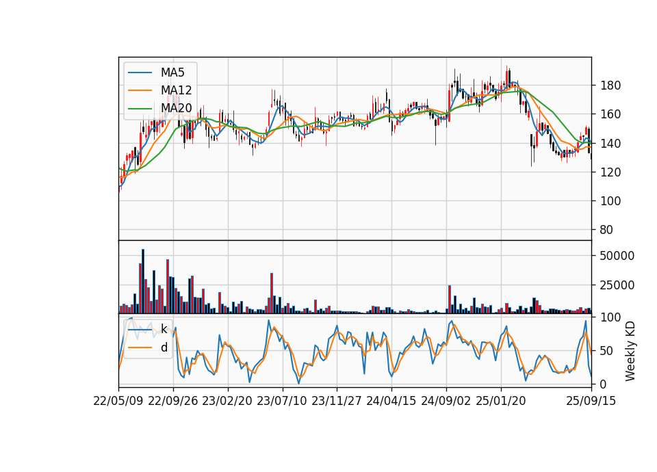Click the k legend label in KD panel
Screen dimensions: 657x472
coord(164,329)
